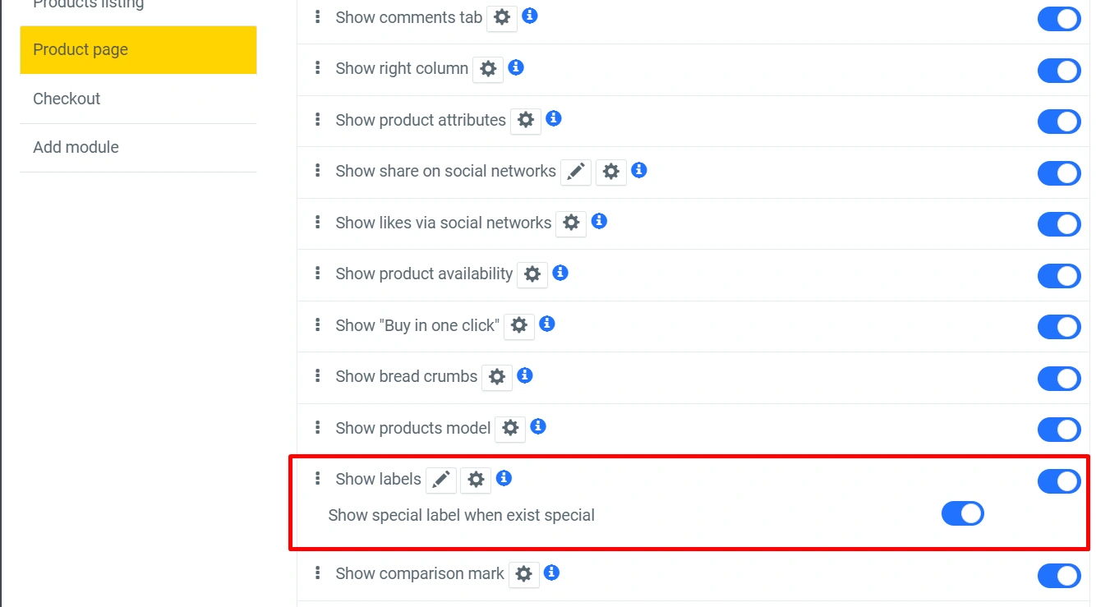This screenshot has width=1096, height=607.
Task: Turn off Show likes via social networks
Action: point(1058,224)
